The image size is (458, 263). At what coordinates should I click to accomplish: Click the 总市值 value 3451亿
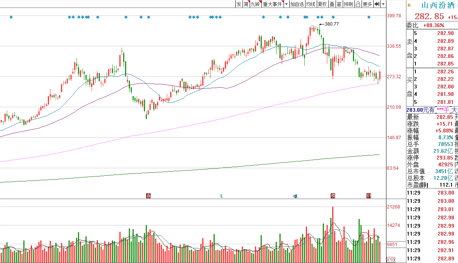(444, 171)
